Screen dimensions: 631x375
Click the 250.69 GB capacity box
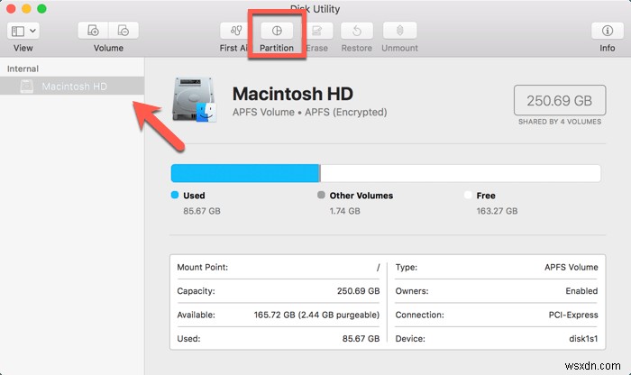[560, 100]
